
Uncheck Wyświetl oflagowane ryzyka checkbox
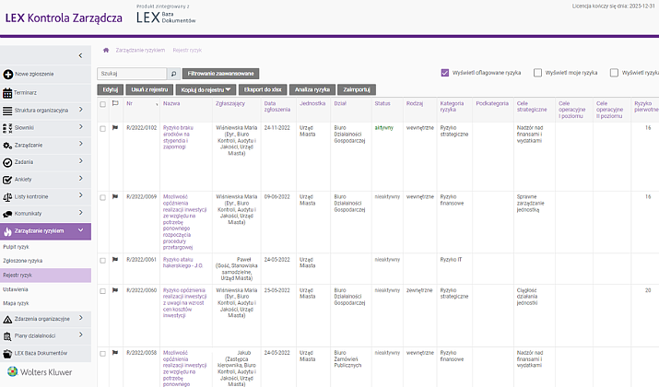tap(445, 72)
